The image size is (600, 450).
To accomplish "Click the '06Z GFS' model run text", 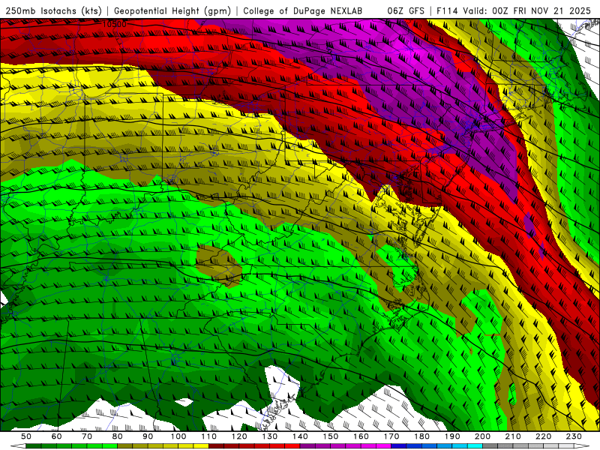I will [x=406, y=10].
